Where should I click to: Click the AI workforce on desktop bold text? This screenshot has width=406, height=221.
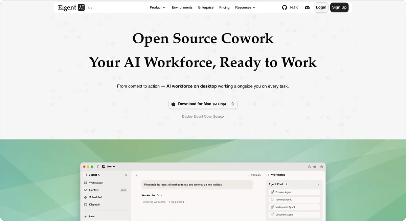tap(191, 86)
